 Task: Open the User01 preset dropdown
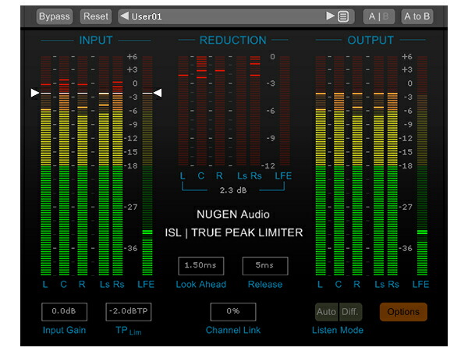[x=227, y=16]
